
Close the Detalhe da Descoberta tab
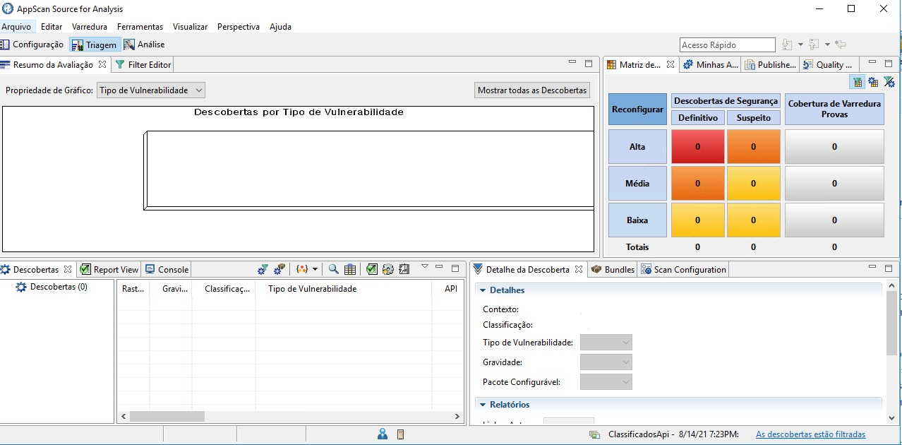(579, 269)
